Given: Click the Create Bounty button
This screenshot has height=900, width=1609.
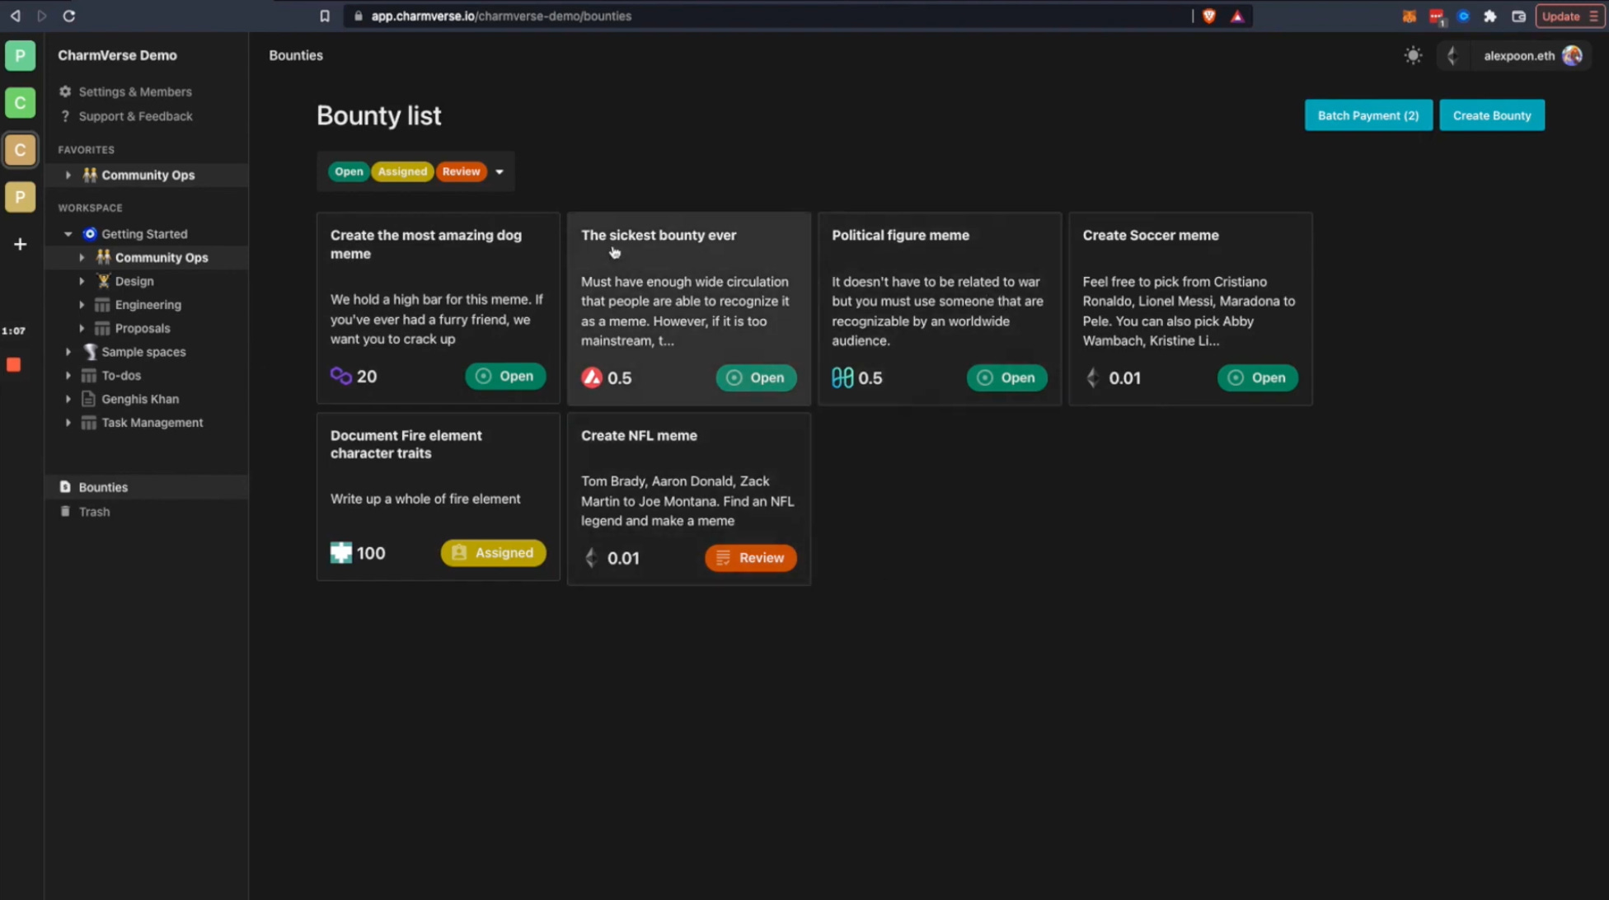Looking at the screenshot, I should coord(1491,115).
